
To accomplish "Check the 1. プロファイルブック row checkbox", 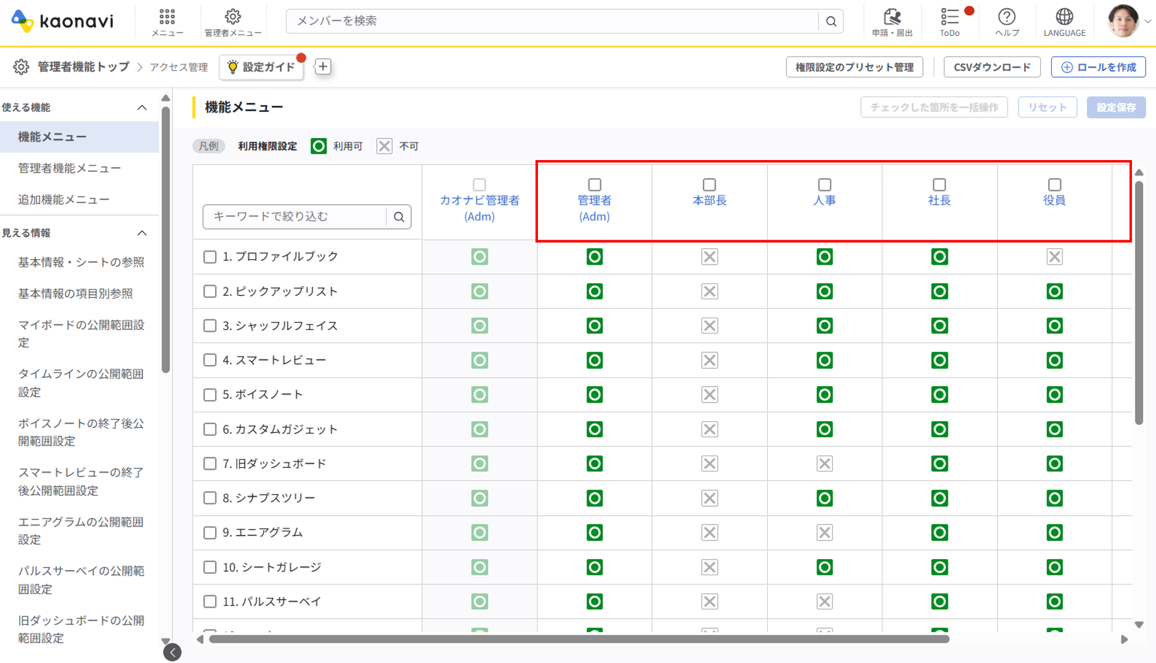I will click(x=210, y=257).
